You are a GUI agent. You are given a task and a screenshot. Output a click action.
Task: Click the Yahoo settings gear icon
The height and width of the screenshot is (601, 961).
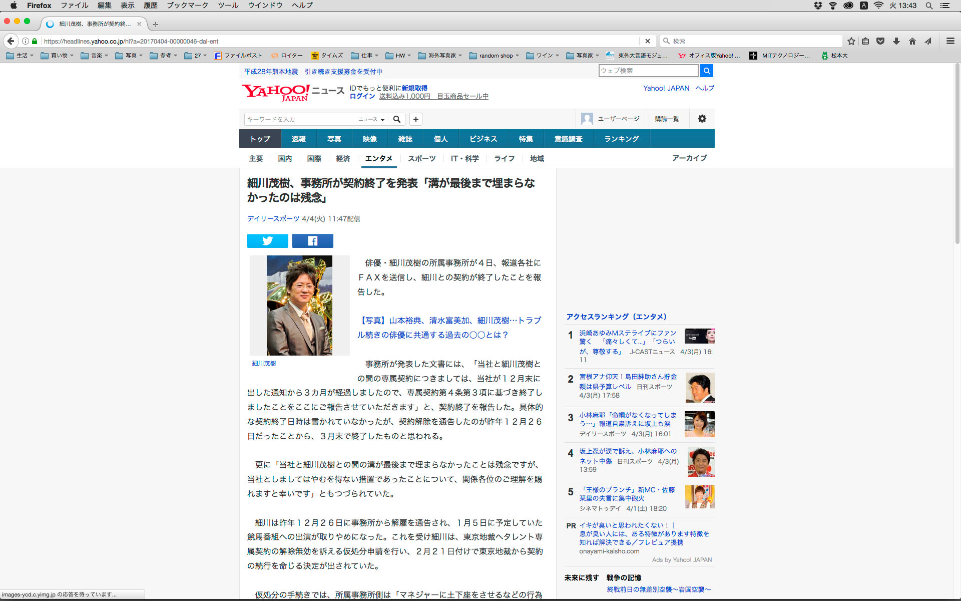pos(702,119)
